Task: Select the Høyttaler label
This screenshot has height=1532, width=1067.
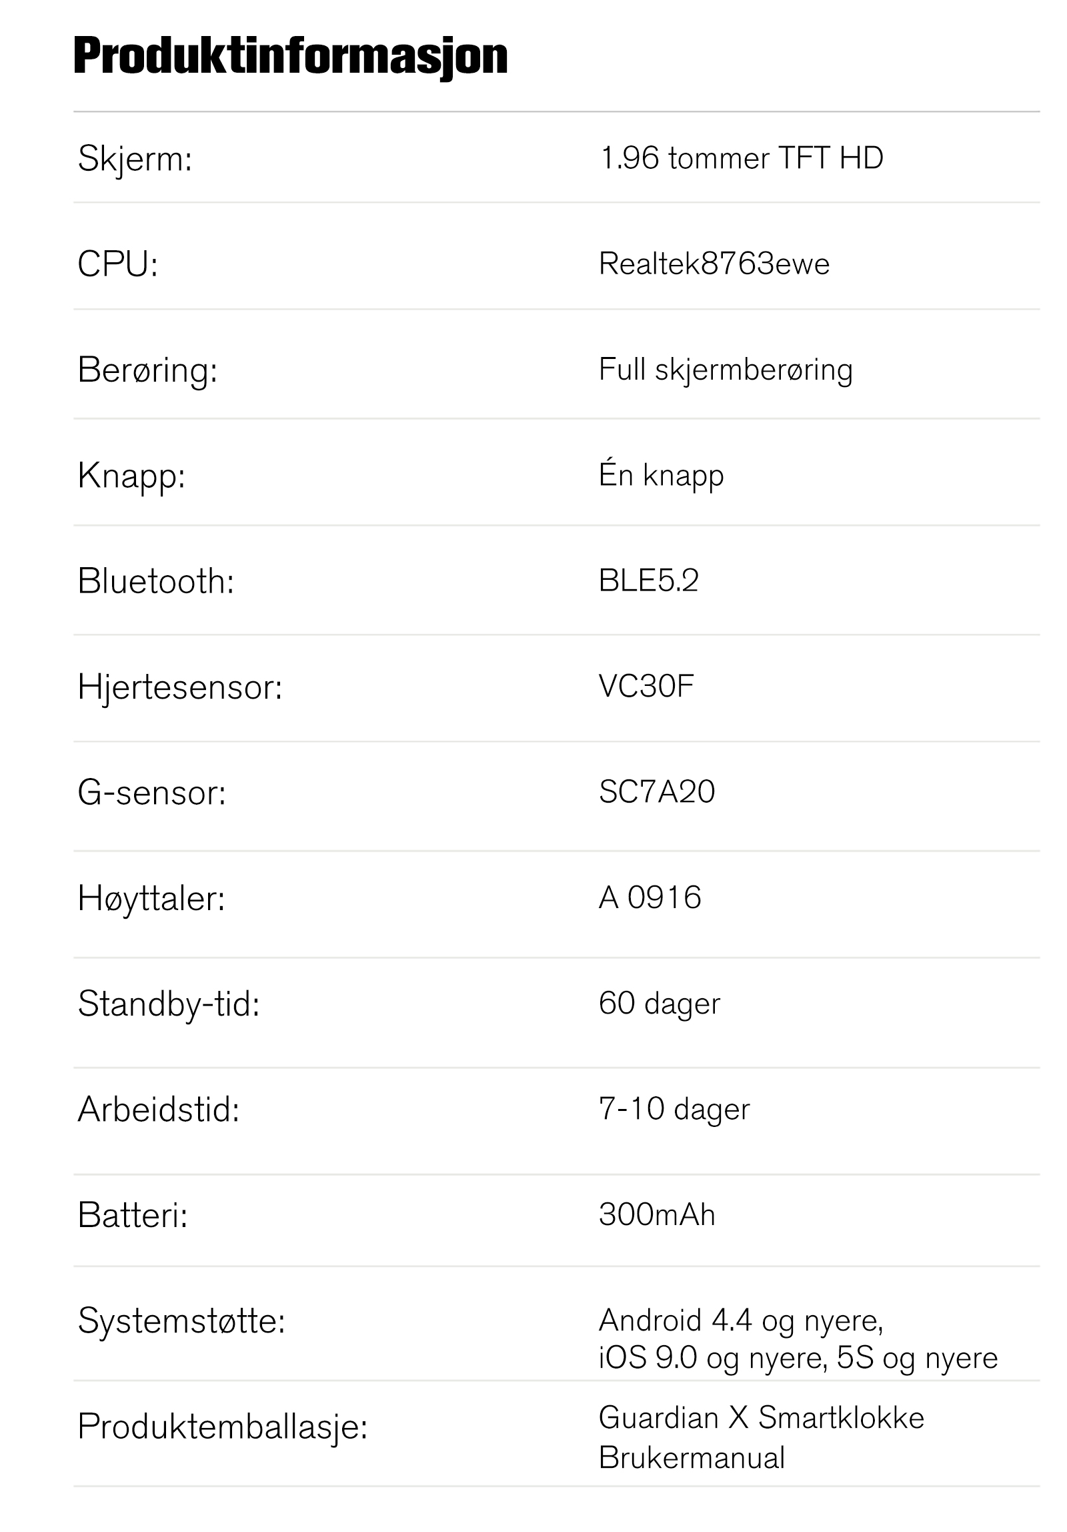Action: click(x=151, y=898)
